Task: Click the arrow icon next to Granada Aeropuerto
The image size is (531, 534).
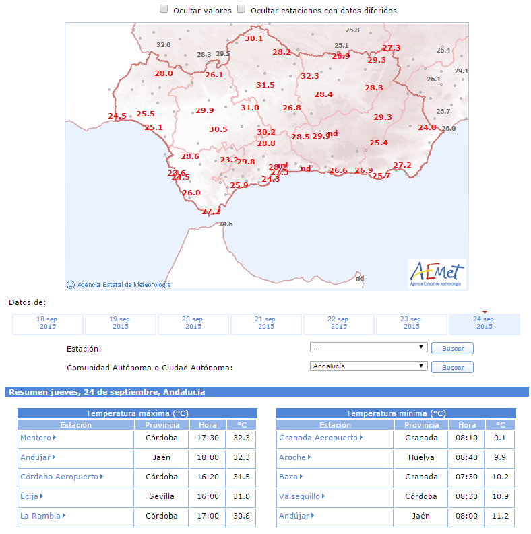Action: click(x=361, y=437)
